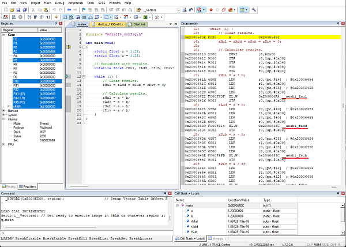
Task: Switch to the Project panel tab
Action: coord(10,186)
